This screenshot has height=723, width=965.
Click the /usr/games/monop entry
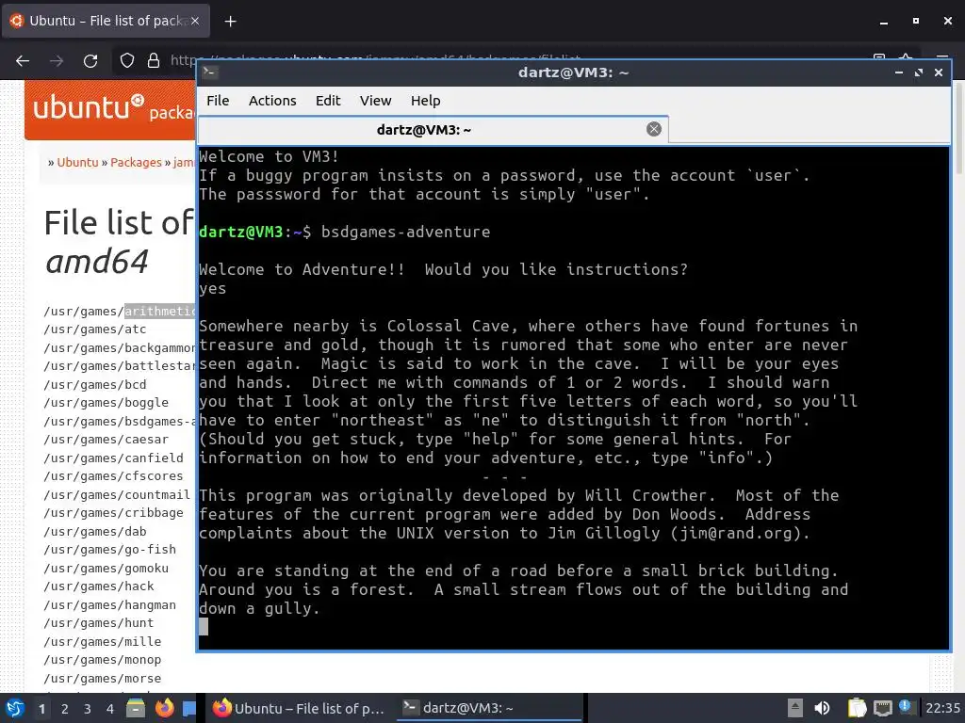[102, 660]
